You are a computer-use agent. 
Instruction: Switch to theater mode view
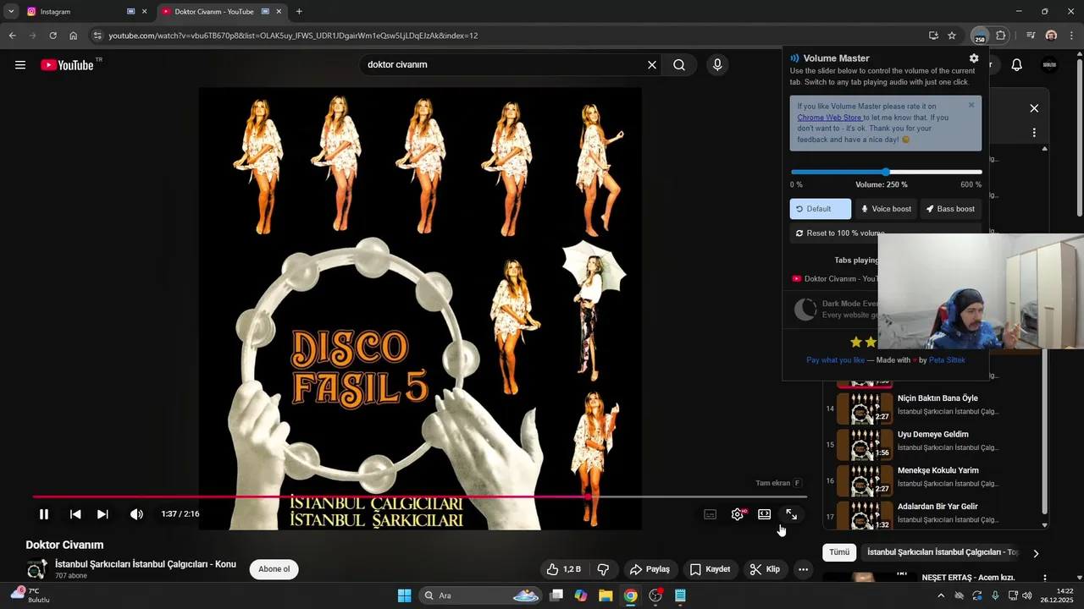[x=764, y=514]
